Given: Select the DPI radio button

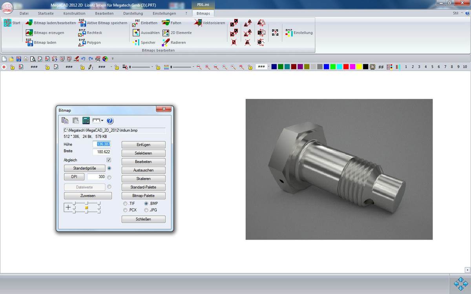Looking at the screenshot, I should [109, 177].
